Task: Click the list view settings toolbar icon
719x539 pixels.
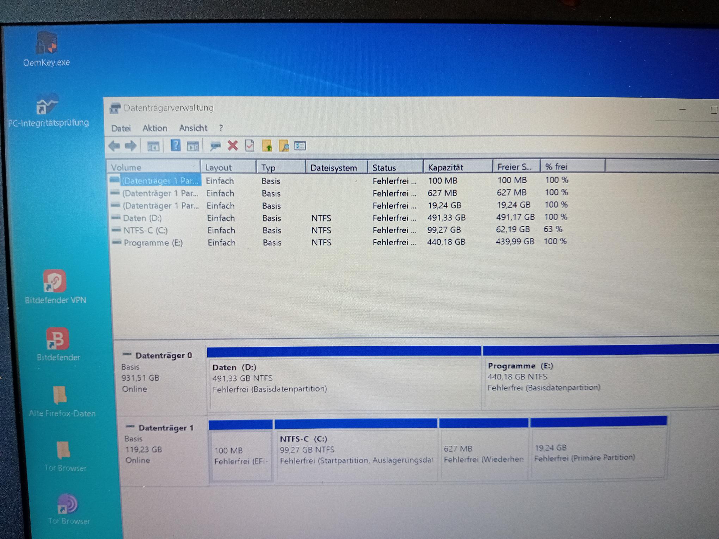Action: 300,145
